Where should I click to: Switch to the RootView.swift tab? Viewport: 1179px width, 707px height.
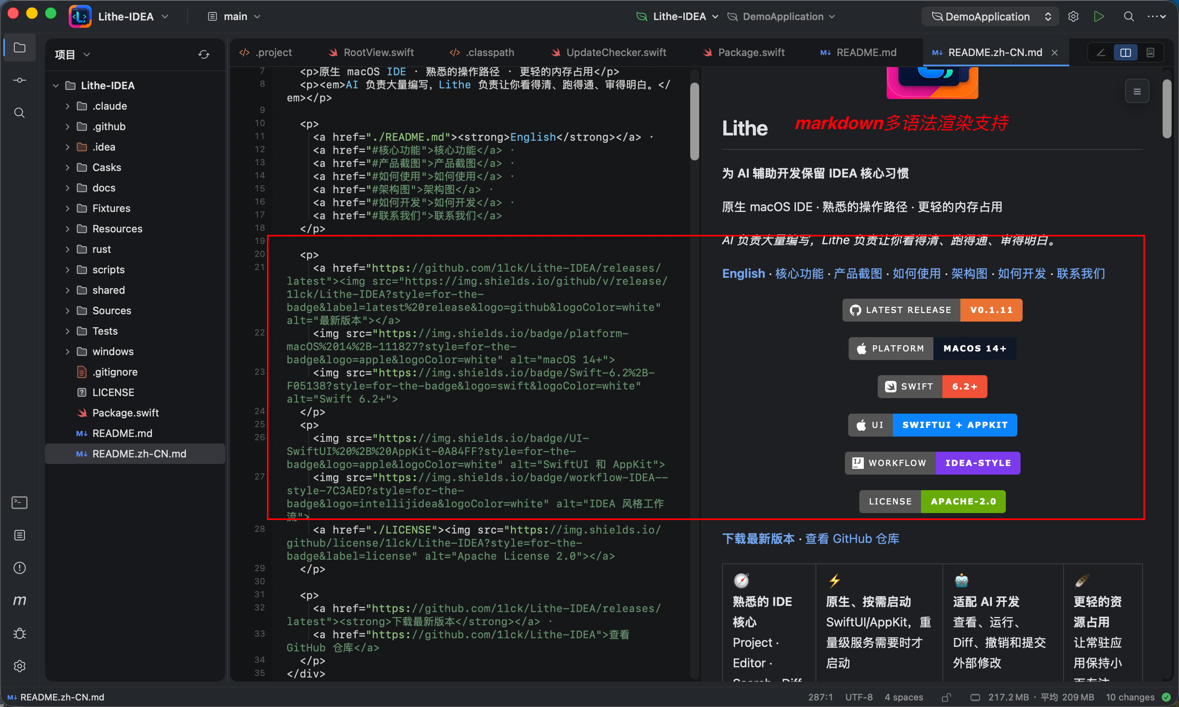point(371,52)
